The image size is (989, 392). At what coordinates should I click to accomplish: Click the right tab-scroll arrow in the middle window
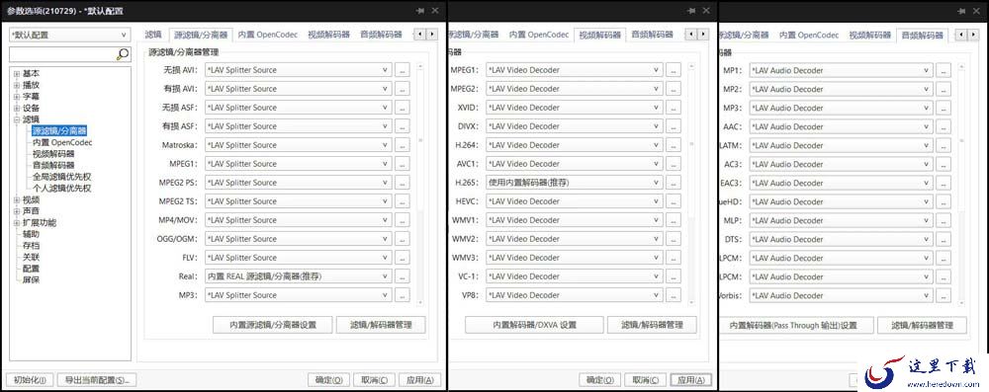pyautogui.click(x=703, y=35)
